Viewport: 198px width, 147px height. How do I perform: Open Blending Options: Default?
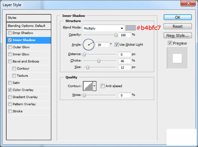point(29,26)
